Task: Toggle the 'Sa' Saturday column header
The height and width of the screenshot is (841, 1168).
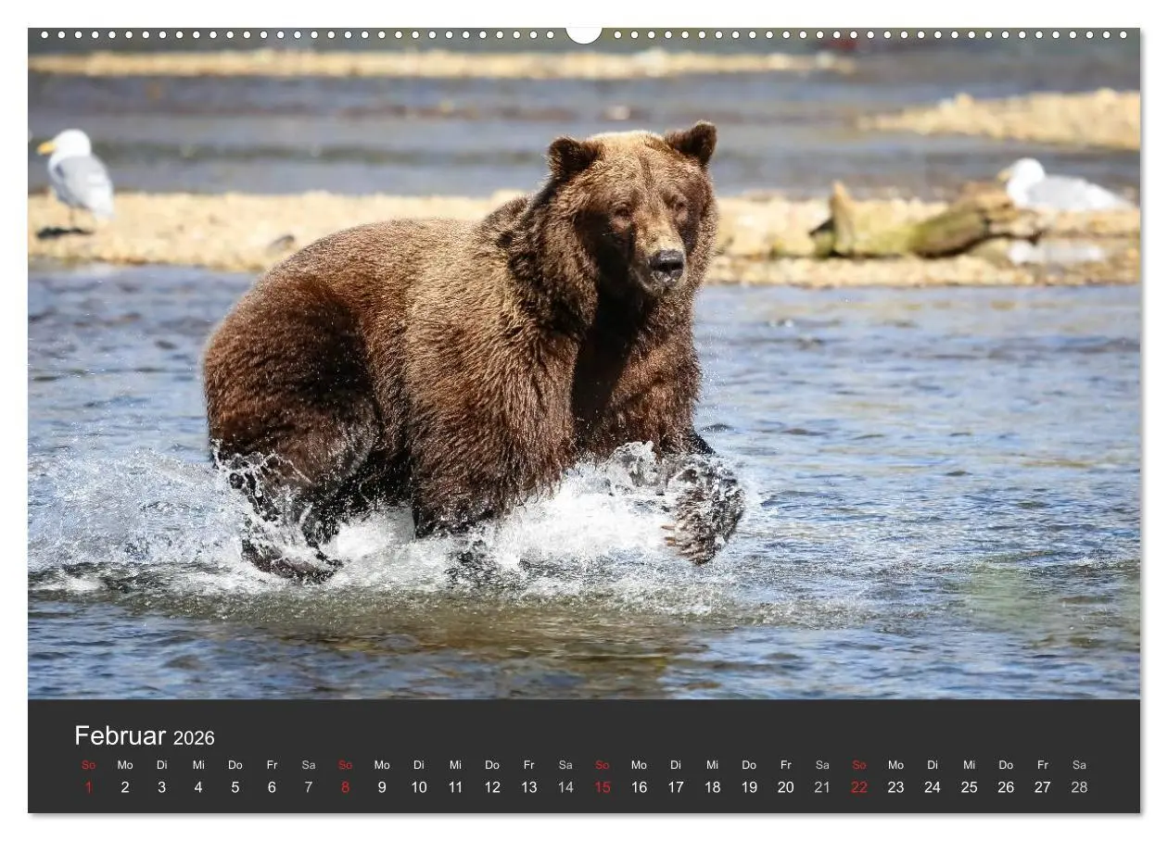Action: (308, 765)
